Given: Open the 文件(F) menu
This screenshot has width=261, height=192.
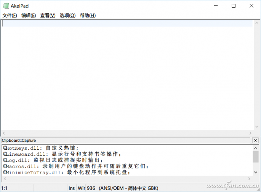Looking at the screenshot, I should tap(10, 16).
